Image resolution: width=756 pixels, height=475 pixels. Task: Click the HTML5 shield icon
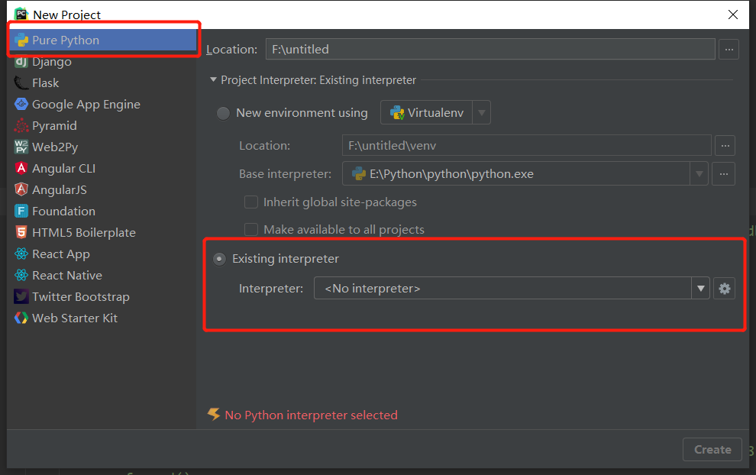click(x=21, y=232)
